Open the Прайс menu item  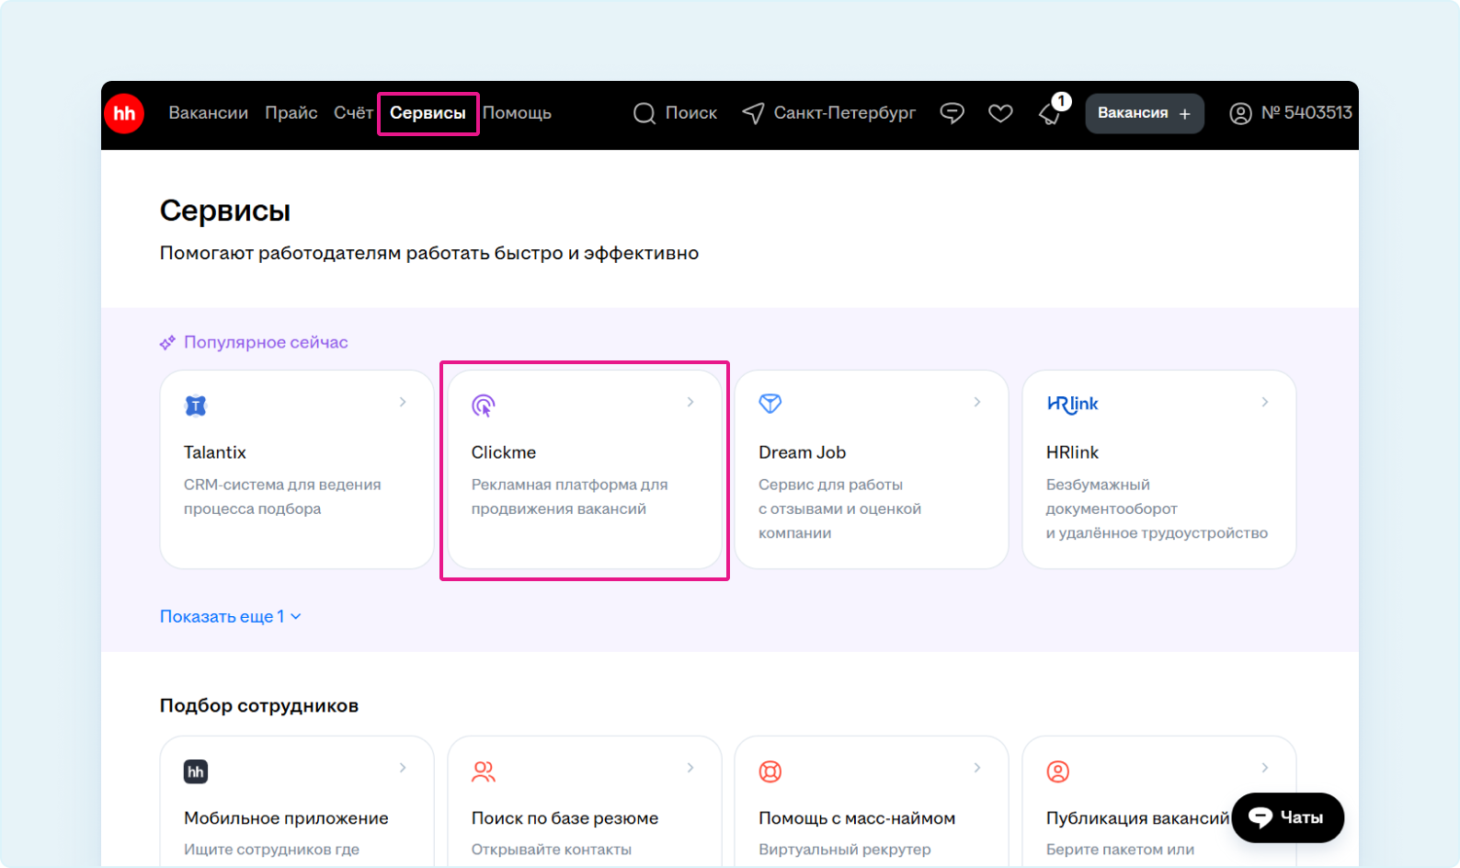291,113
